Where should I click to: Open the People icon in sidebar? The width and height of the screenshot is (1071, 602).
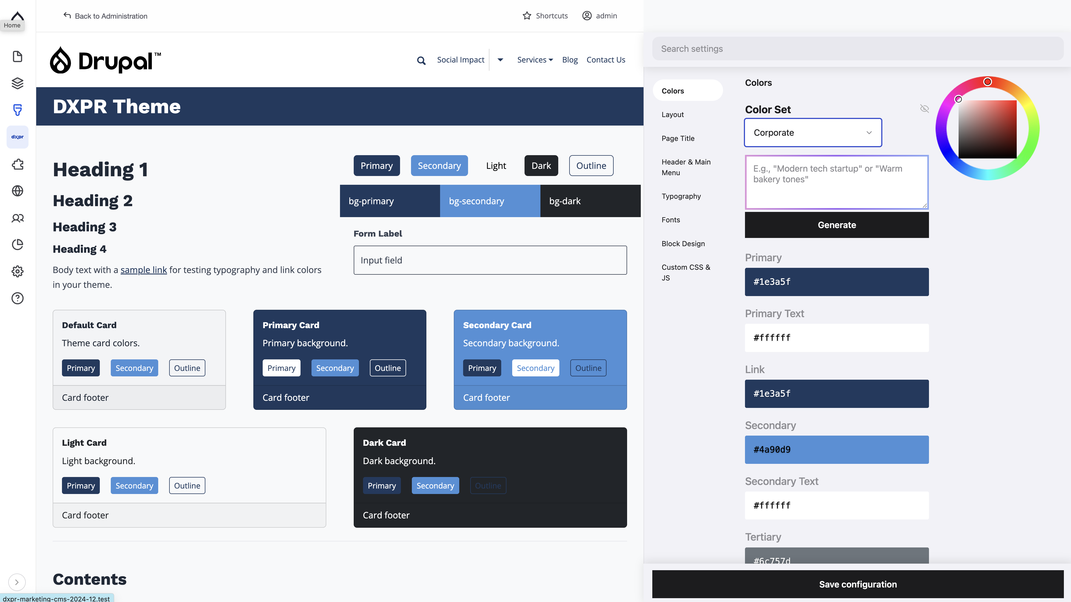[x=18, y=218]
